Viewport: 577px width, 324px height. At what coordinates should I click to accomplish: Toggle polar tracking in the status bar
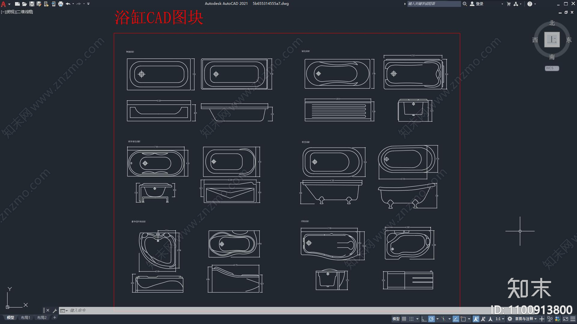click(x=431, y=319)
